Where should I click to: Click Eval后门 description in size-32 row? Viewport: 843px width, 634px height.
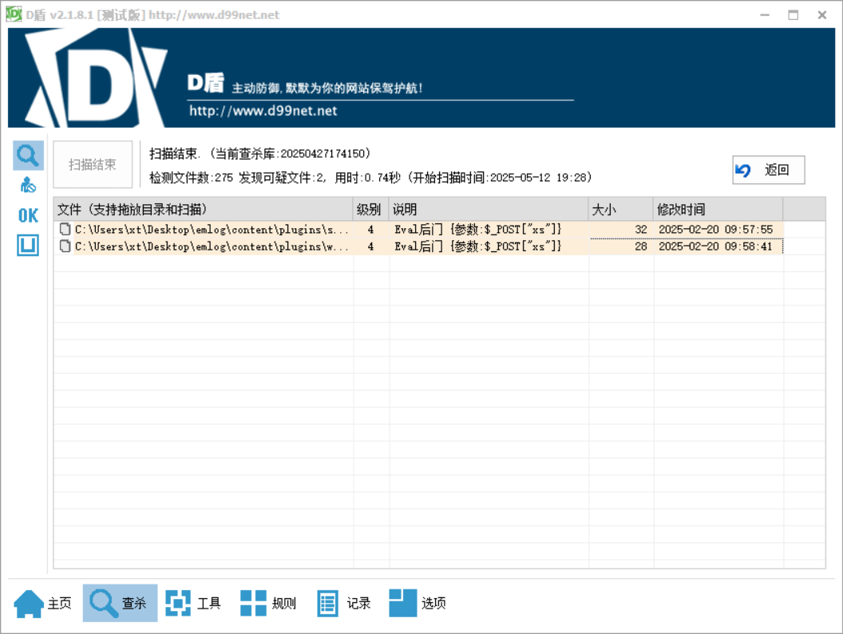coord(477,230)
